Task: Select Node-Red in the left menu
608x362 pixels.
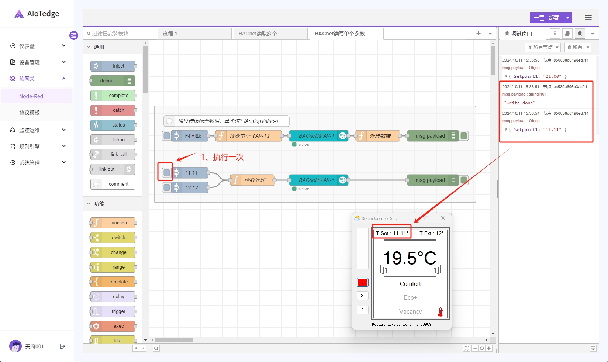Action: point(31,96)
